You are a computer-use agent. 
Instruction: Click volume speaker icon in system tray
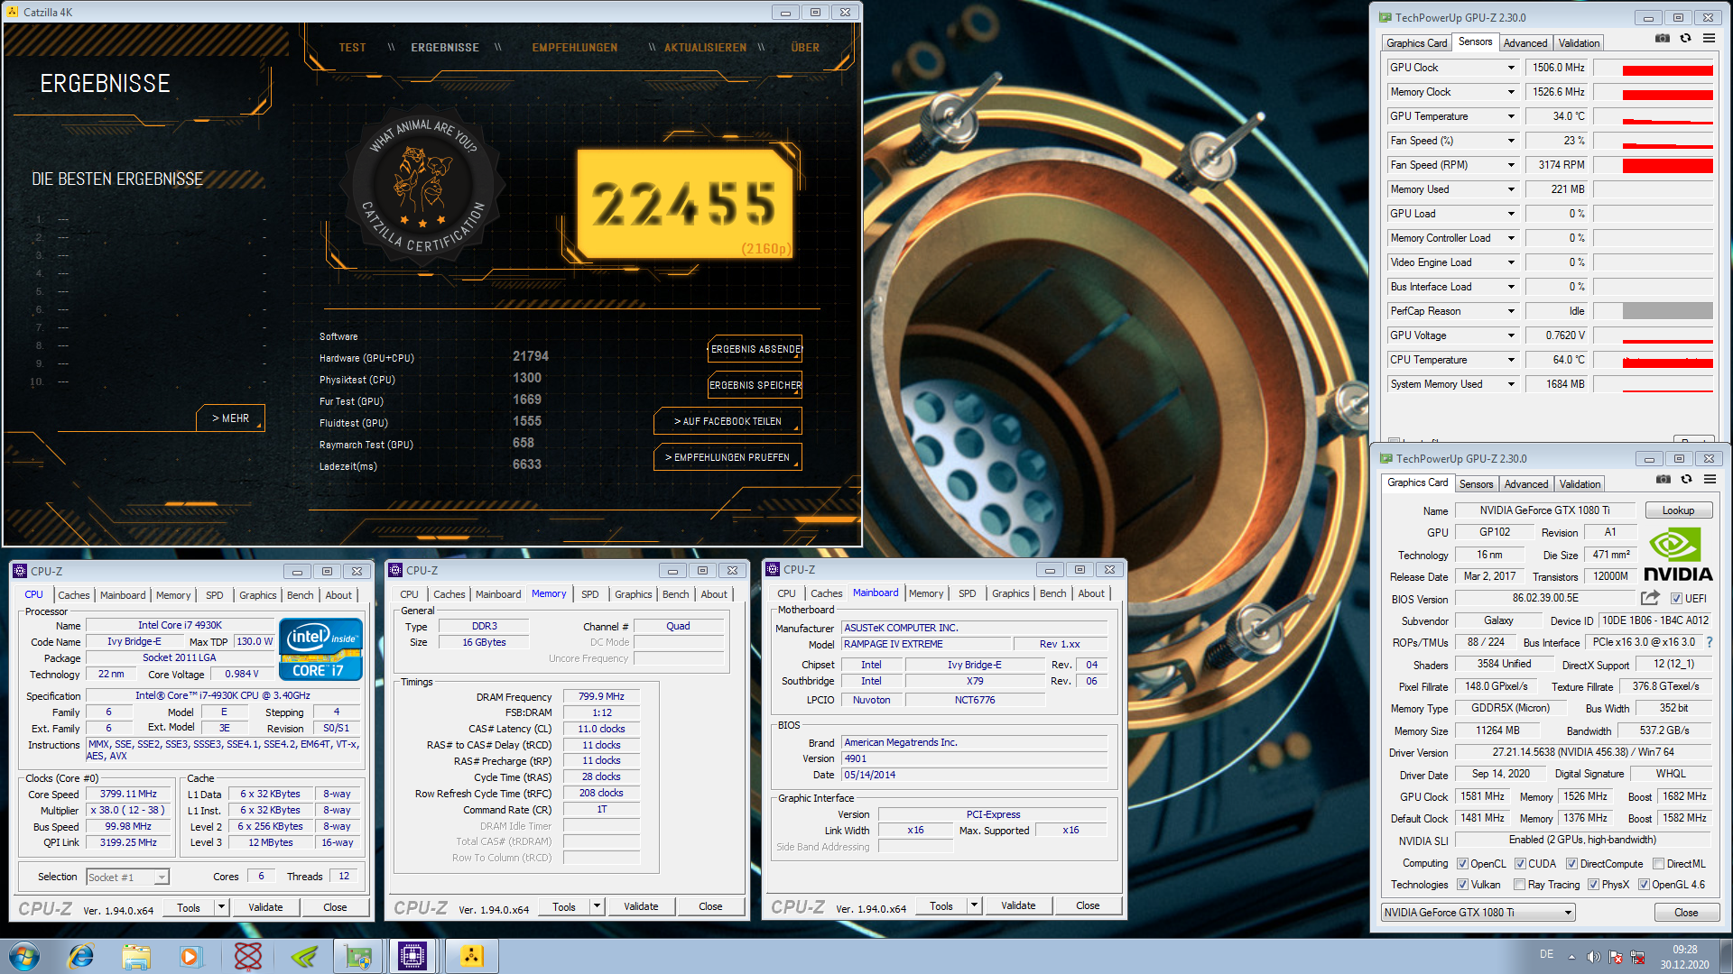point(1593,957)
